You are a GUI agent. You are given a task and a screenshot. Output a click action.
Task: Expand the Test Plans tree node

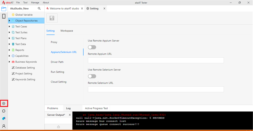(9, 38)
